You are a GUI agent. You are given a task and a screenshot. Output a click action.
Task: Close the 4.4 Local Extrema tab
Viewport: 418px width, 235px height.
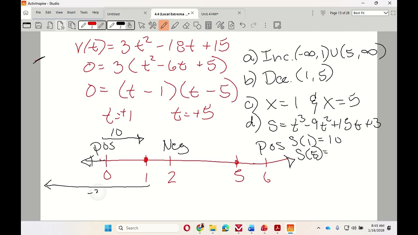[192, 13]
